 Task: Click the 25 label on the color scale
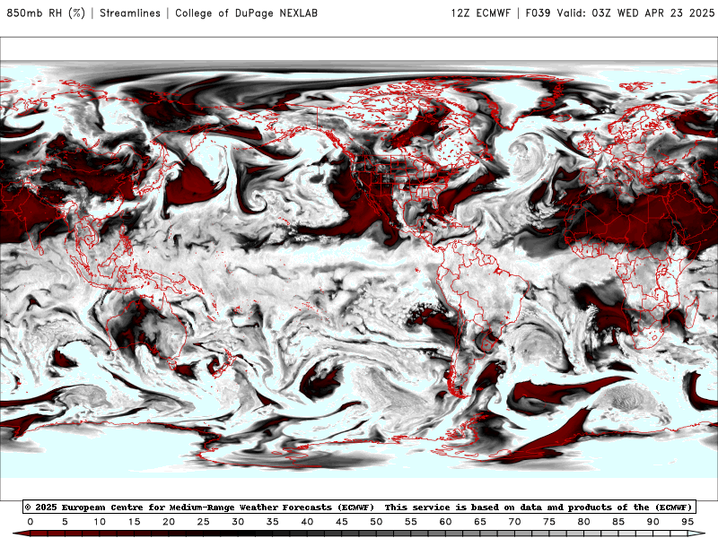204,522
